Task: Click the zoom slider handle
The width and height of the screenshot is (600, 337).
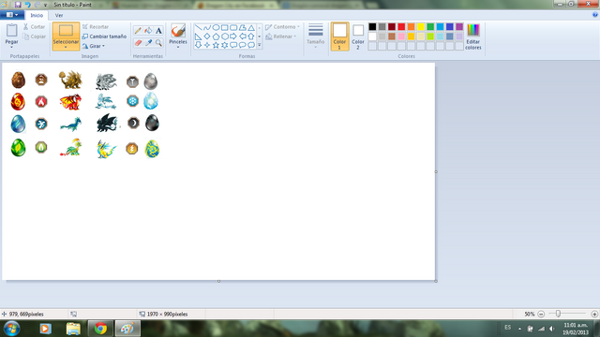Action: click(559, 314)
